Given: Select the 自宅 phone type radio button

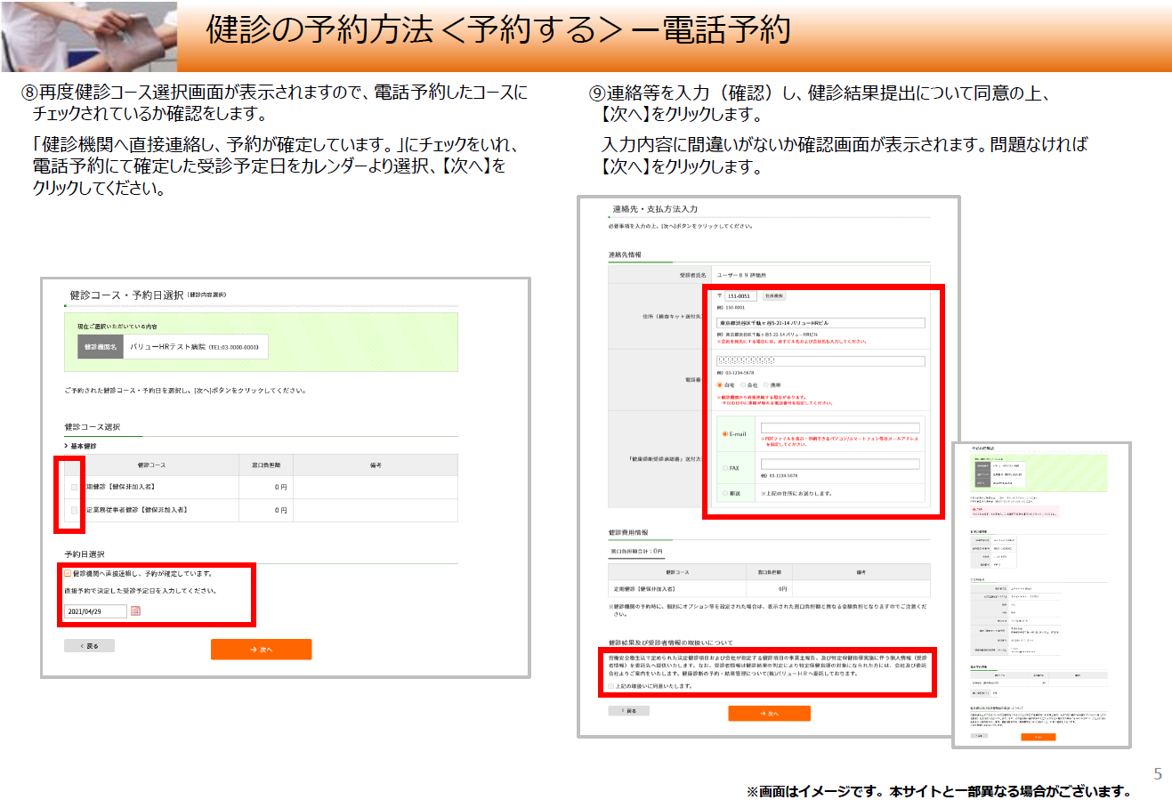Looking at the screenshot, I should coord(719,385).
